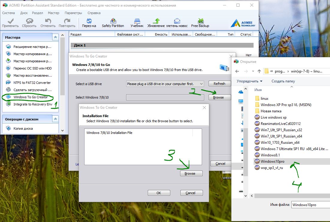Sort by the Файловая система column header
This screenshot has width=330, height=222.
pyautogui.click(x=130, y=34)
